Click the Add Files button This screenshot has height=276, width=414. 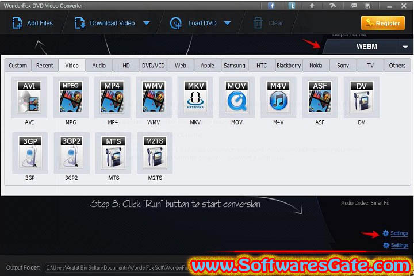32,23
